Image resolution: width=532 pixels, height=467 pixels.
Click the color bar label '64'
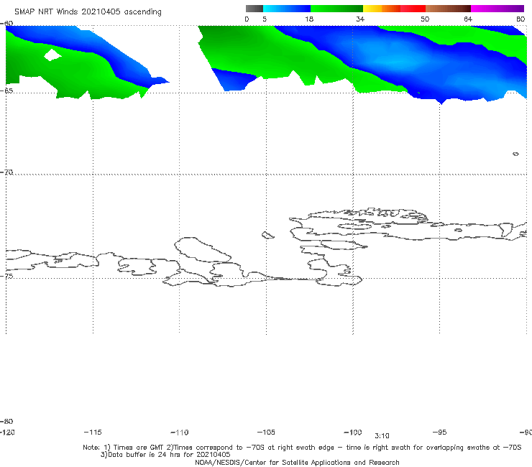click(x=468, y=19)
